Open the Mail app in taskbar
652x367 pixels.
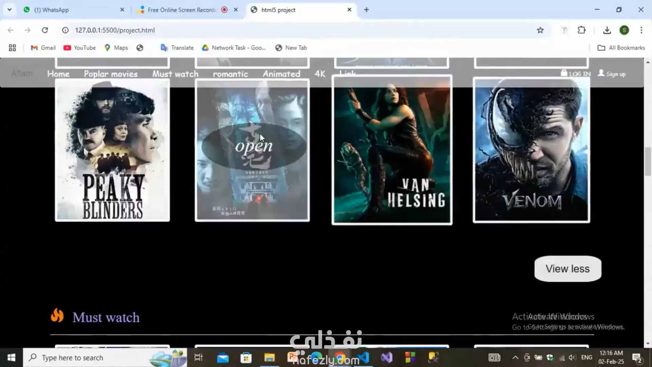(x=223, y=357)
